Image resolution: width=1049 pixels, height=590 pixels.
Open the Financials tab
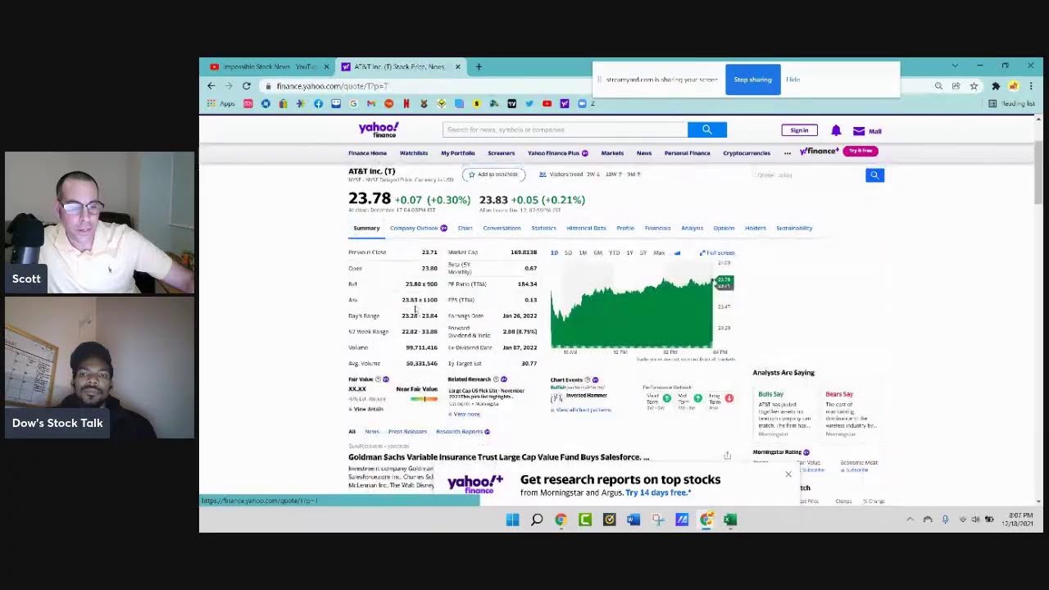pos(657,228)
